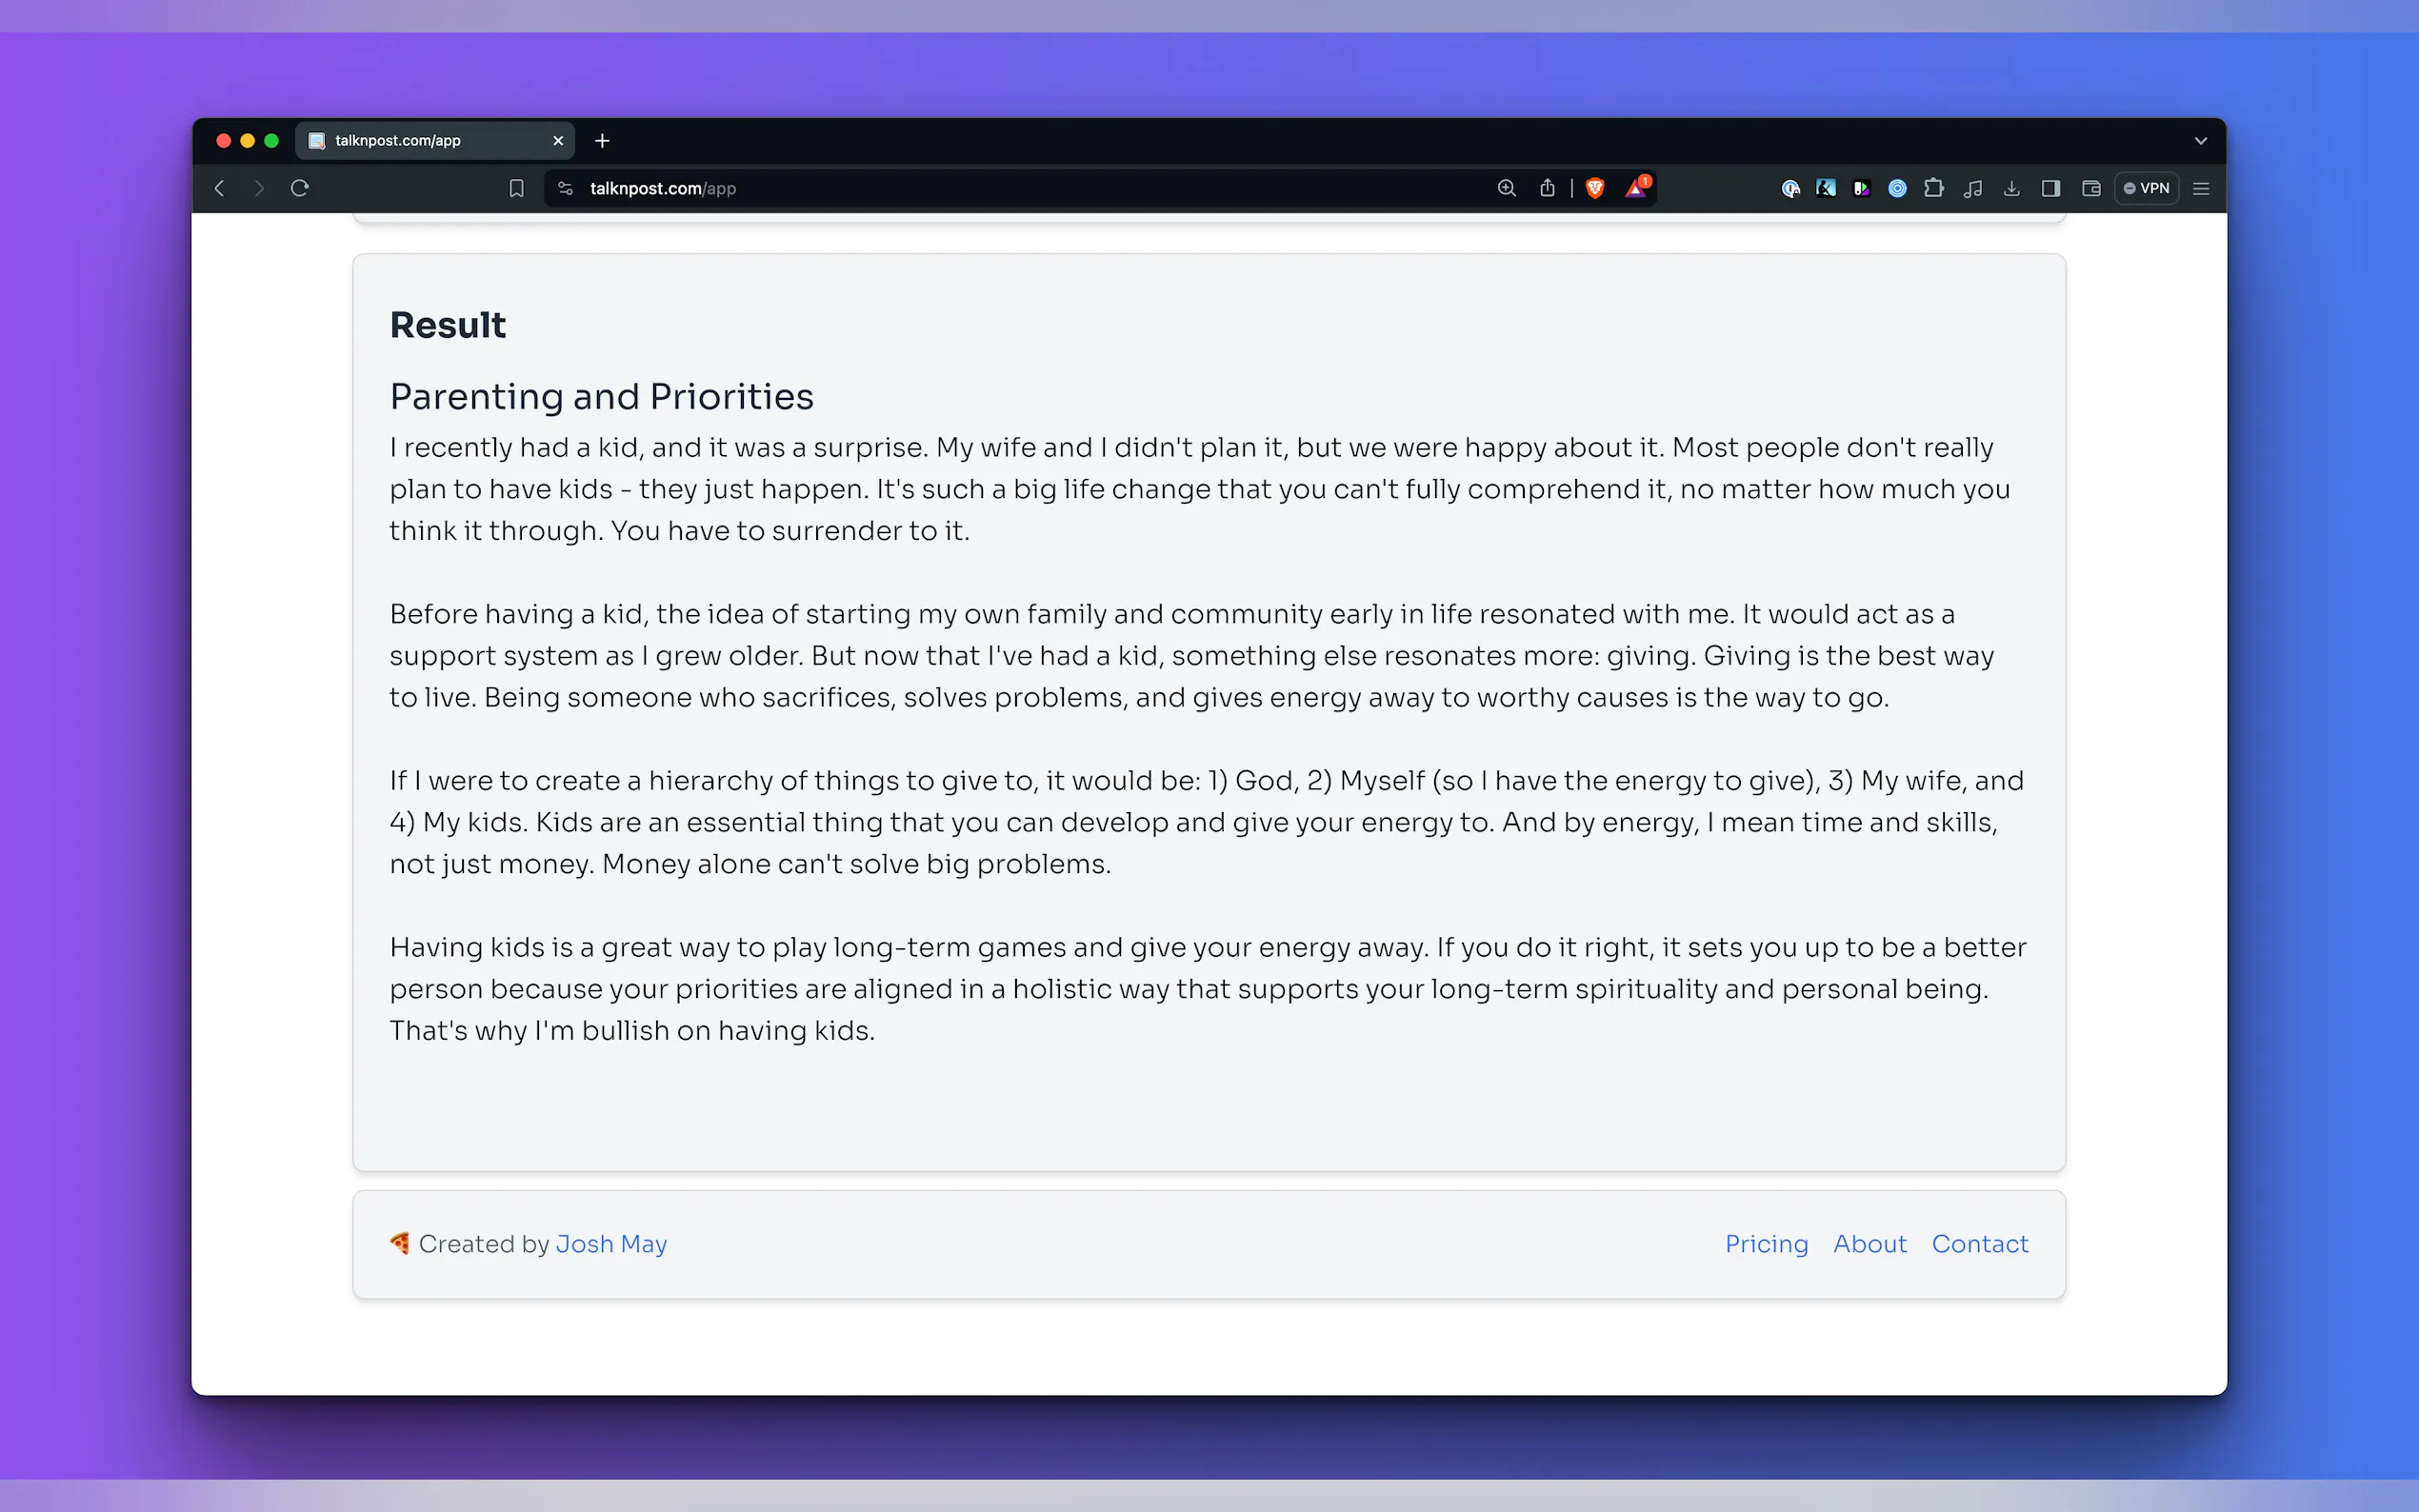
Task: Click the Josh May creator link
Action: tap(611, 1243)
